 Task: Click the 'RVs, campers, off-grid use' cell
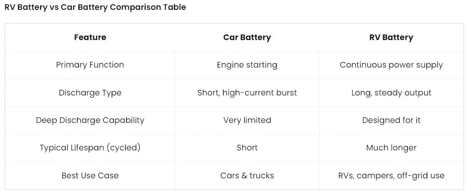tap(391, 176)
